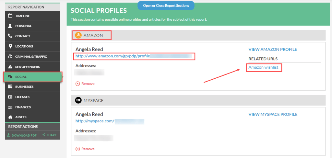Image resolution: width=332 pixels, height=158 pixels.
Task: Click the AMAZON section header label
Action: (x=93, y=36)
